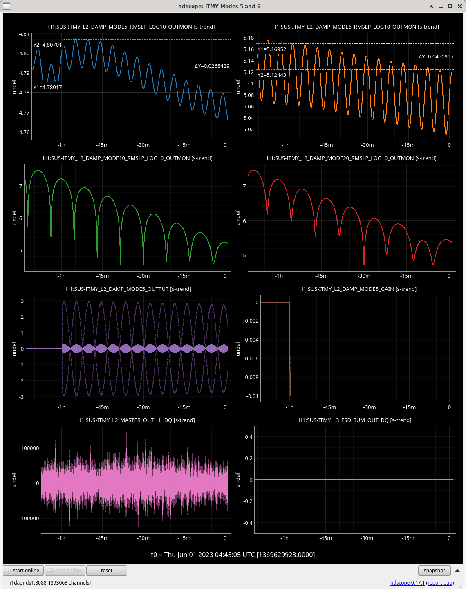This screenshot has height=589, width=466.
Task: Select the Y2=5.12443 cursor line in MODE6 plot
Action: coord(356,70)
